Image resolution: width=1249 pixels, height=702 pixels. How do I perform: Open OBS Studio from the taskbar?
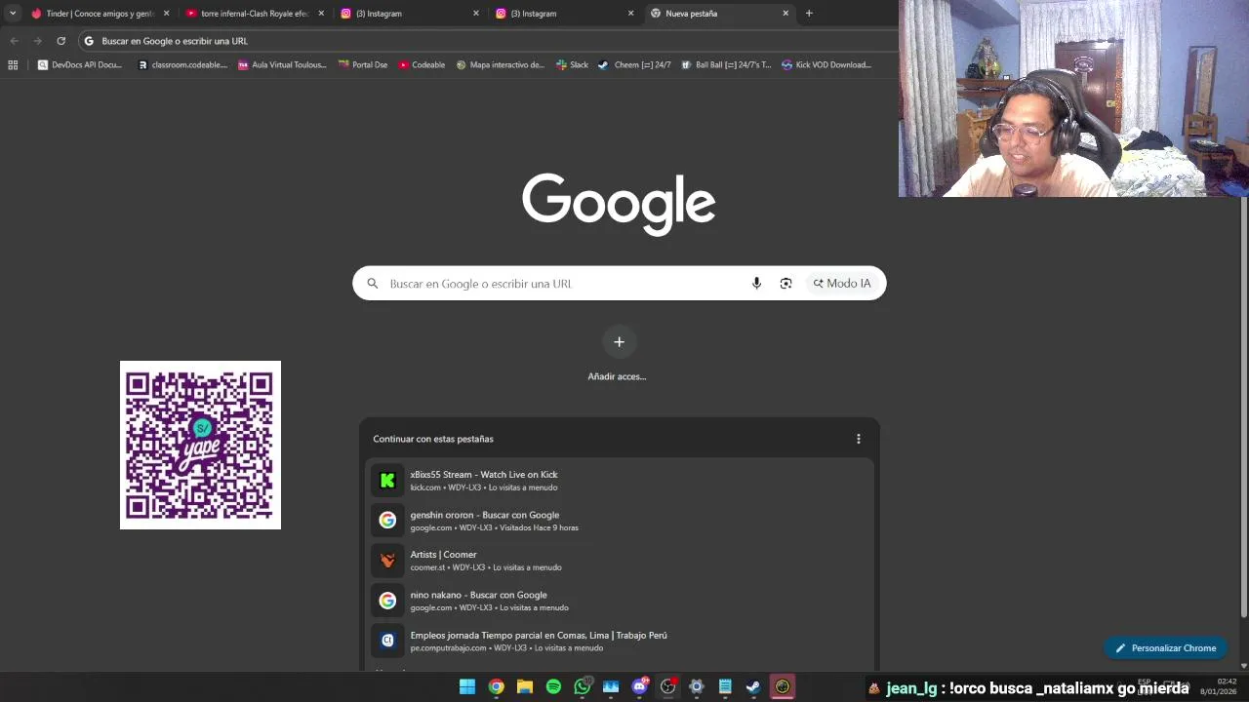pyautogui.click(x=668, y=686)
